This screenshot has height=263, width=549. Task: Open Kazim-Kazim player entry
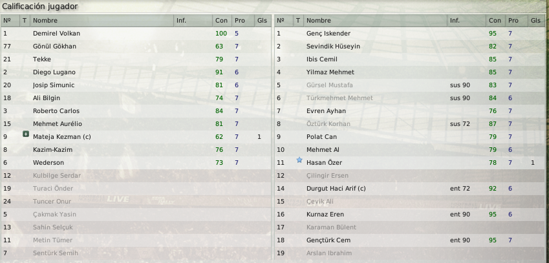pos(52,150)
